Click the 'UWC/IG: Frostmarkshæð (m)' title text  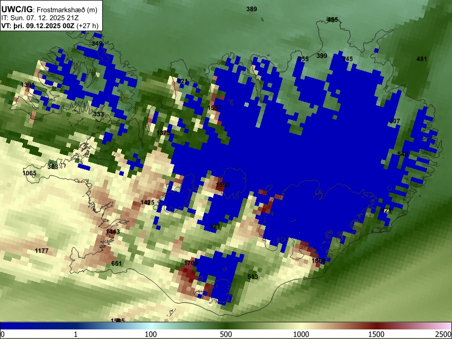click(x=49, y=10)
